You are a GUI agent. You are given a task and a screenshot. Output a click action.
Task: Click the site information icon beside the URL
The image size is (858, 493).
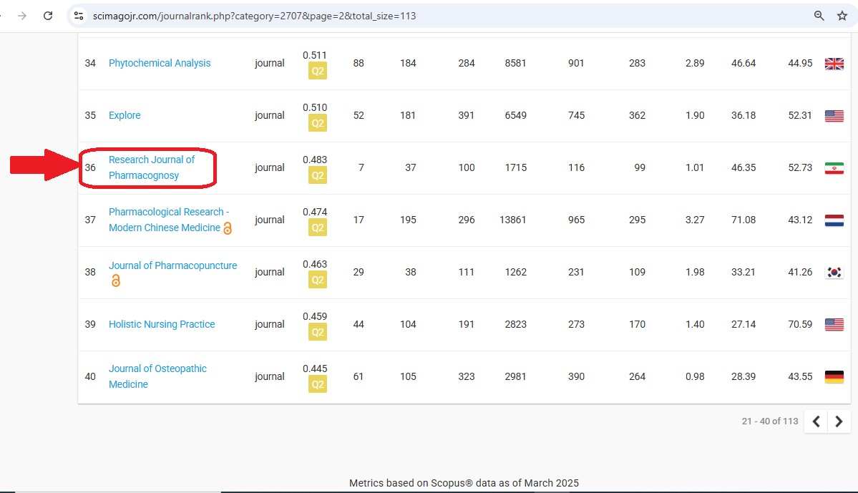79,16
